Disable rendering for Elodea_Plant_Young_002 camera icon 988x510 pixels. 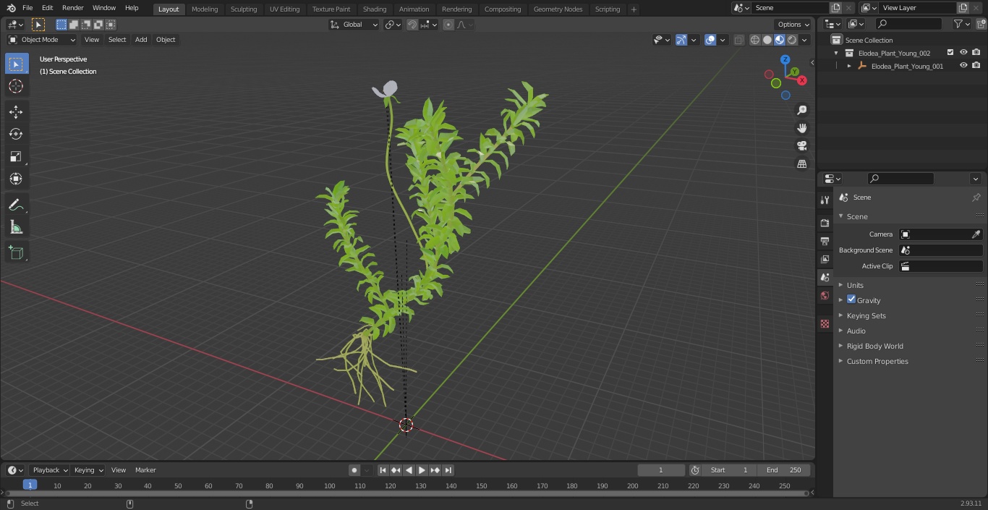(976, 53)
